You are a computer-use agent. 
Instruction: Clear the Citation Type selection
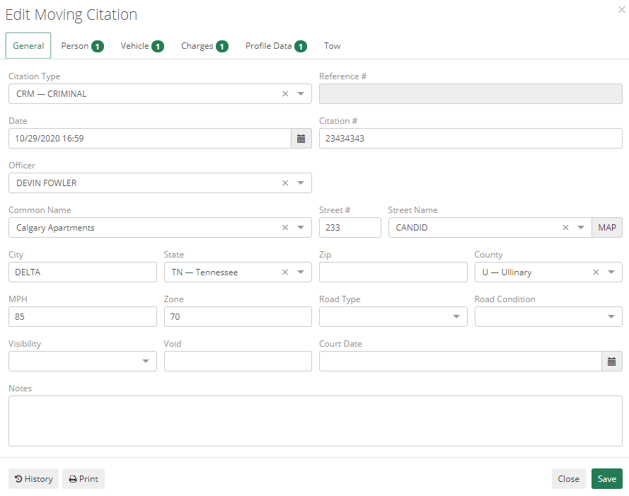[x=285, y=94]
